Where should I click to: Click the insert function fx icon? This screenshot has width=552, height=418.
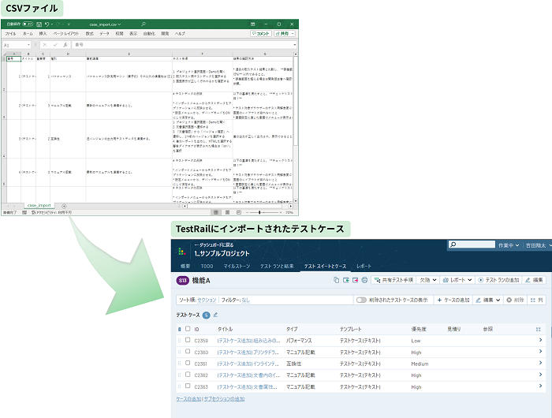(x=65, y=45)
